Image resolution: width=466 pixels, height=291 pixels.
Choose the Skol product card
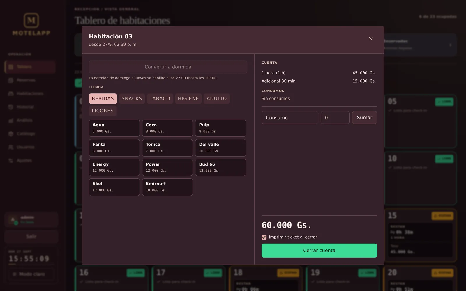114,187
